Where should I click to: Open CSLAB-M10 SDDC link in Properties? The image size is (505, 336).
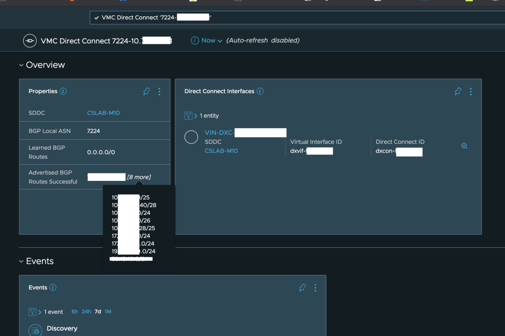[103, 113]
